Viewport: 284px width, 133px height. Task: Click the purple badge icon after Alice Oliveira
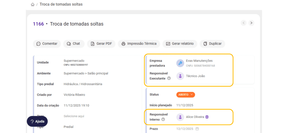tap(207, 117)
